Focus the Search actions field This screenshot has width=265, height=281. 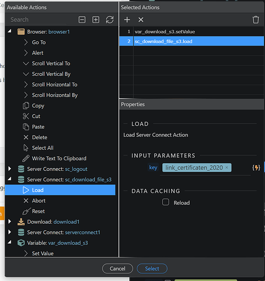click(38, 20)
